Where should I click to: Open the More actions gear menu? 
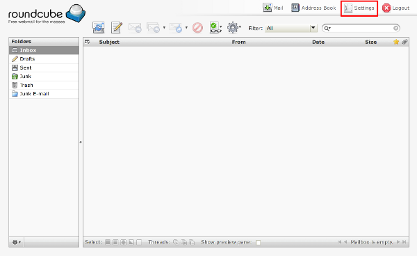[234, 27]
